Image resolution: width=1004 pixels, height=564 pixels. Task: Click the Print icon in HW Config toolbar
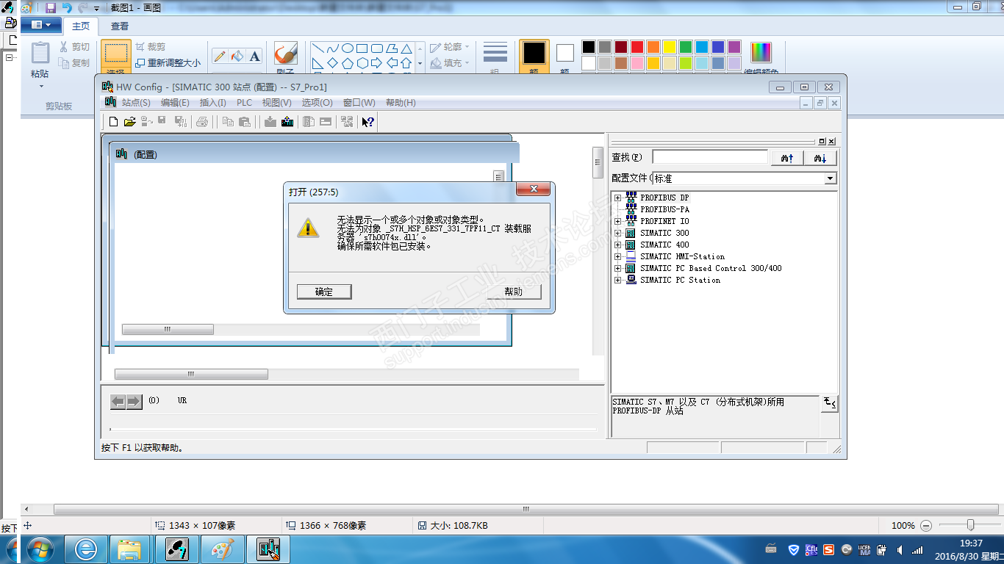tap(202, 122)
